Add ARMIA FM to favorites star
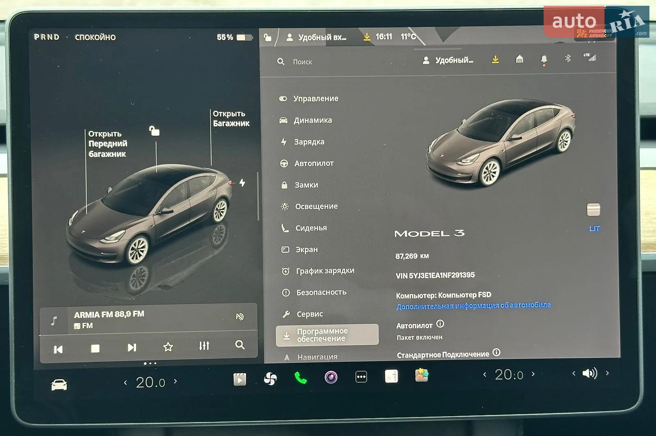Image resolution: width=656 pixels, height=436 pixels. [x=168, y=347]
